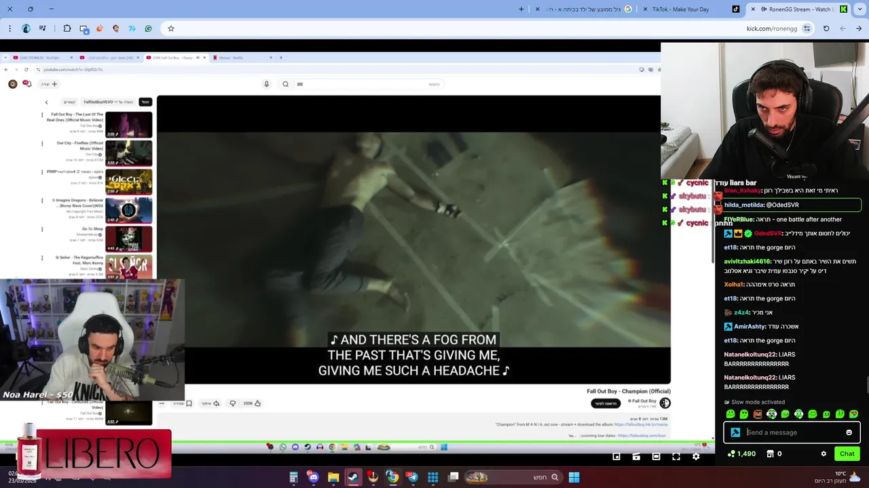Open Chrome extensions puzzle icon
Screen dimensions: 869x488
(x=67, y=28)
